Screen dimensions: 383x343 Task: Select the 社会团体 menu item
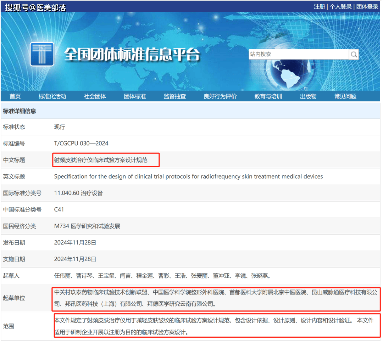point(95,96)
